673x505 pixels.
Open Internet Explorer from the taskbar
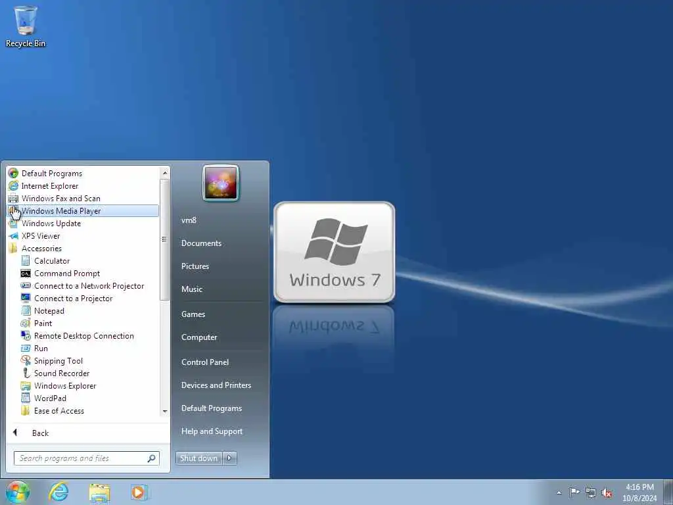[x=58, y=492]
